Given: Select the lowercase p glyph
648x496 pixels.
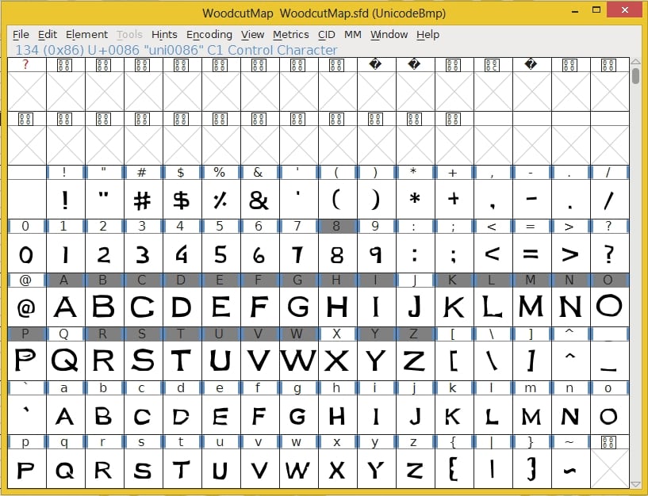Looking at the screenshot, I should (27, 469).
